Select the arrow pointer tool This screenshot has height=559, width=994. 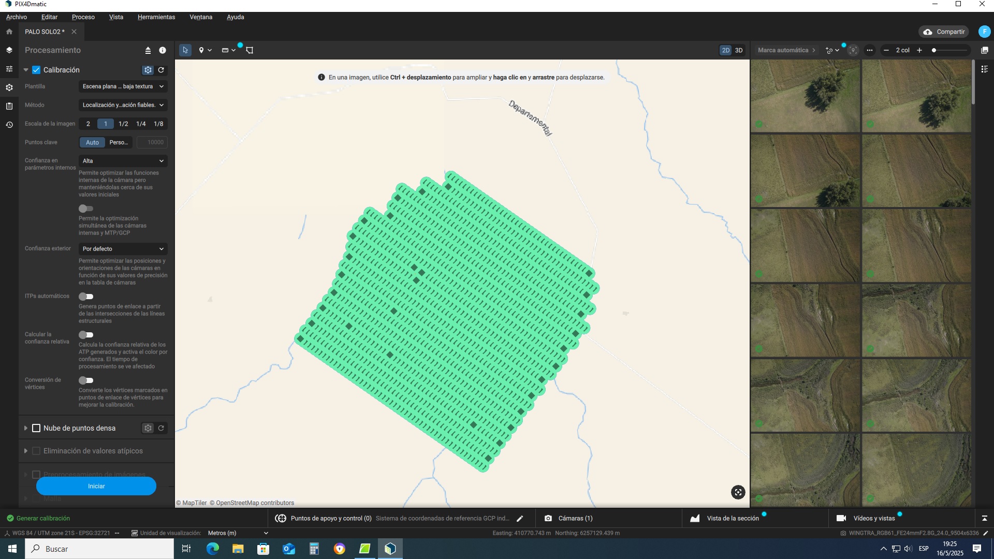[185, 50]
